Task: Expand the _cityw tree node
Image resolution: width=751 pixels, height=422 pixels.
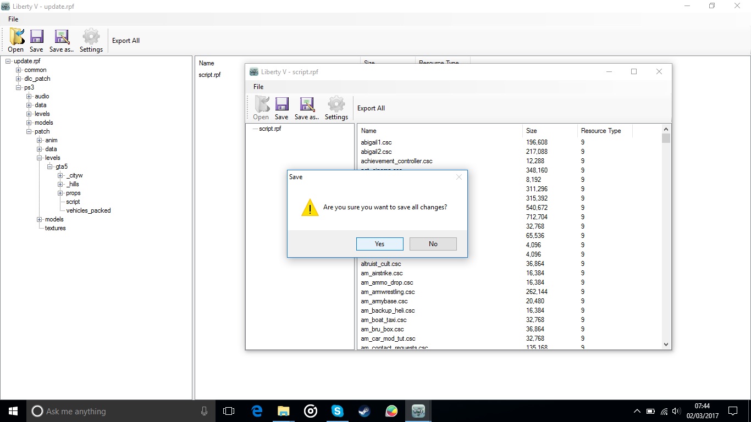Action: [60, 175]
